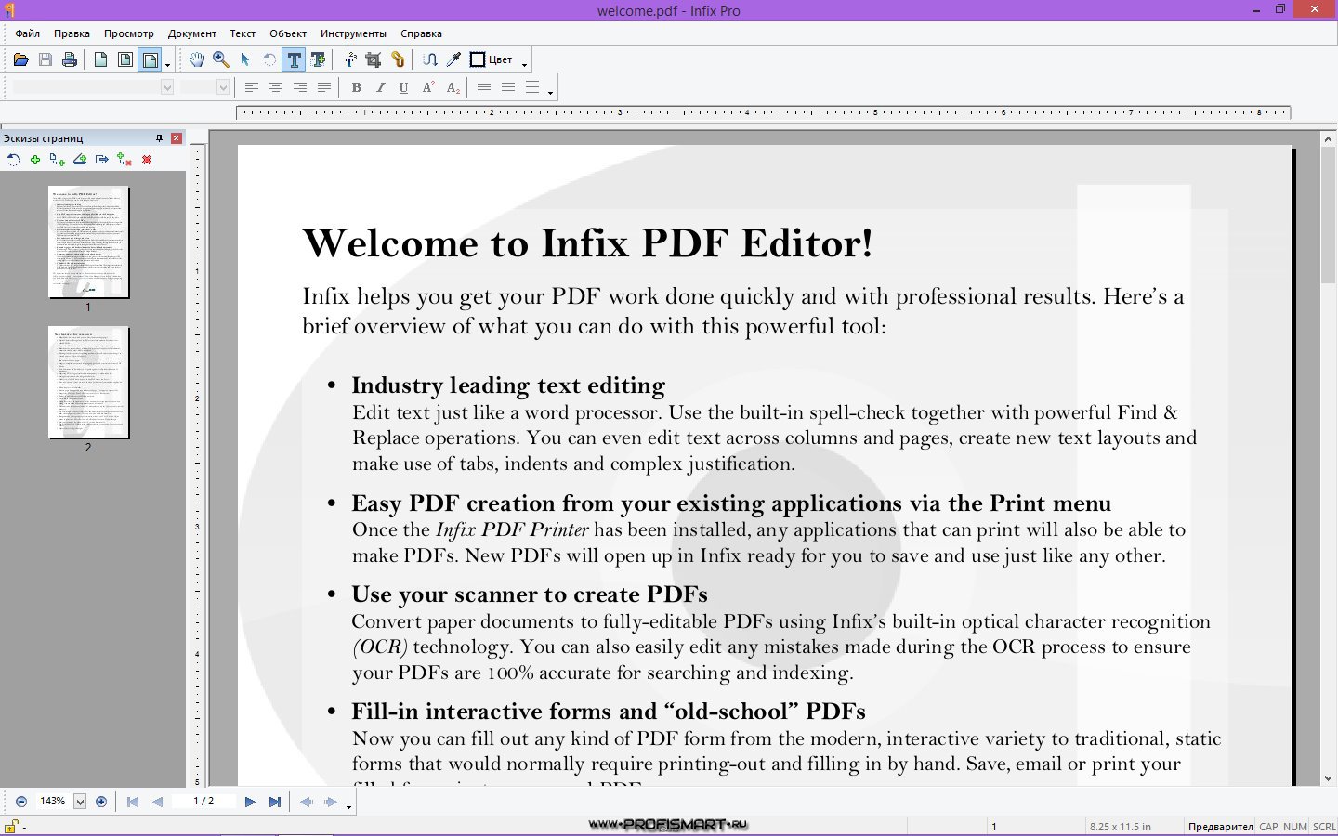Toggle the highlighted page layout view button

pyautogui.click(x=150, y=60)
